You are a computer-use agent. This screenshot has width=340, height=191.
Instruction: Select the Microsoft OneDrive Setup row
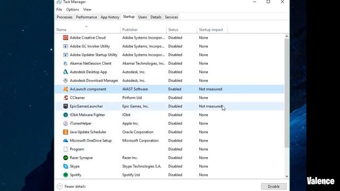click(169, 141)
